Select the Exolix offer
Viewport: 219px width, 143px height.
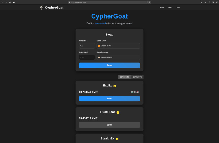(110, 99)
